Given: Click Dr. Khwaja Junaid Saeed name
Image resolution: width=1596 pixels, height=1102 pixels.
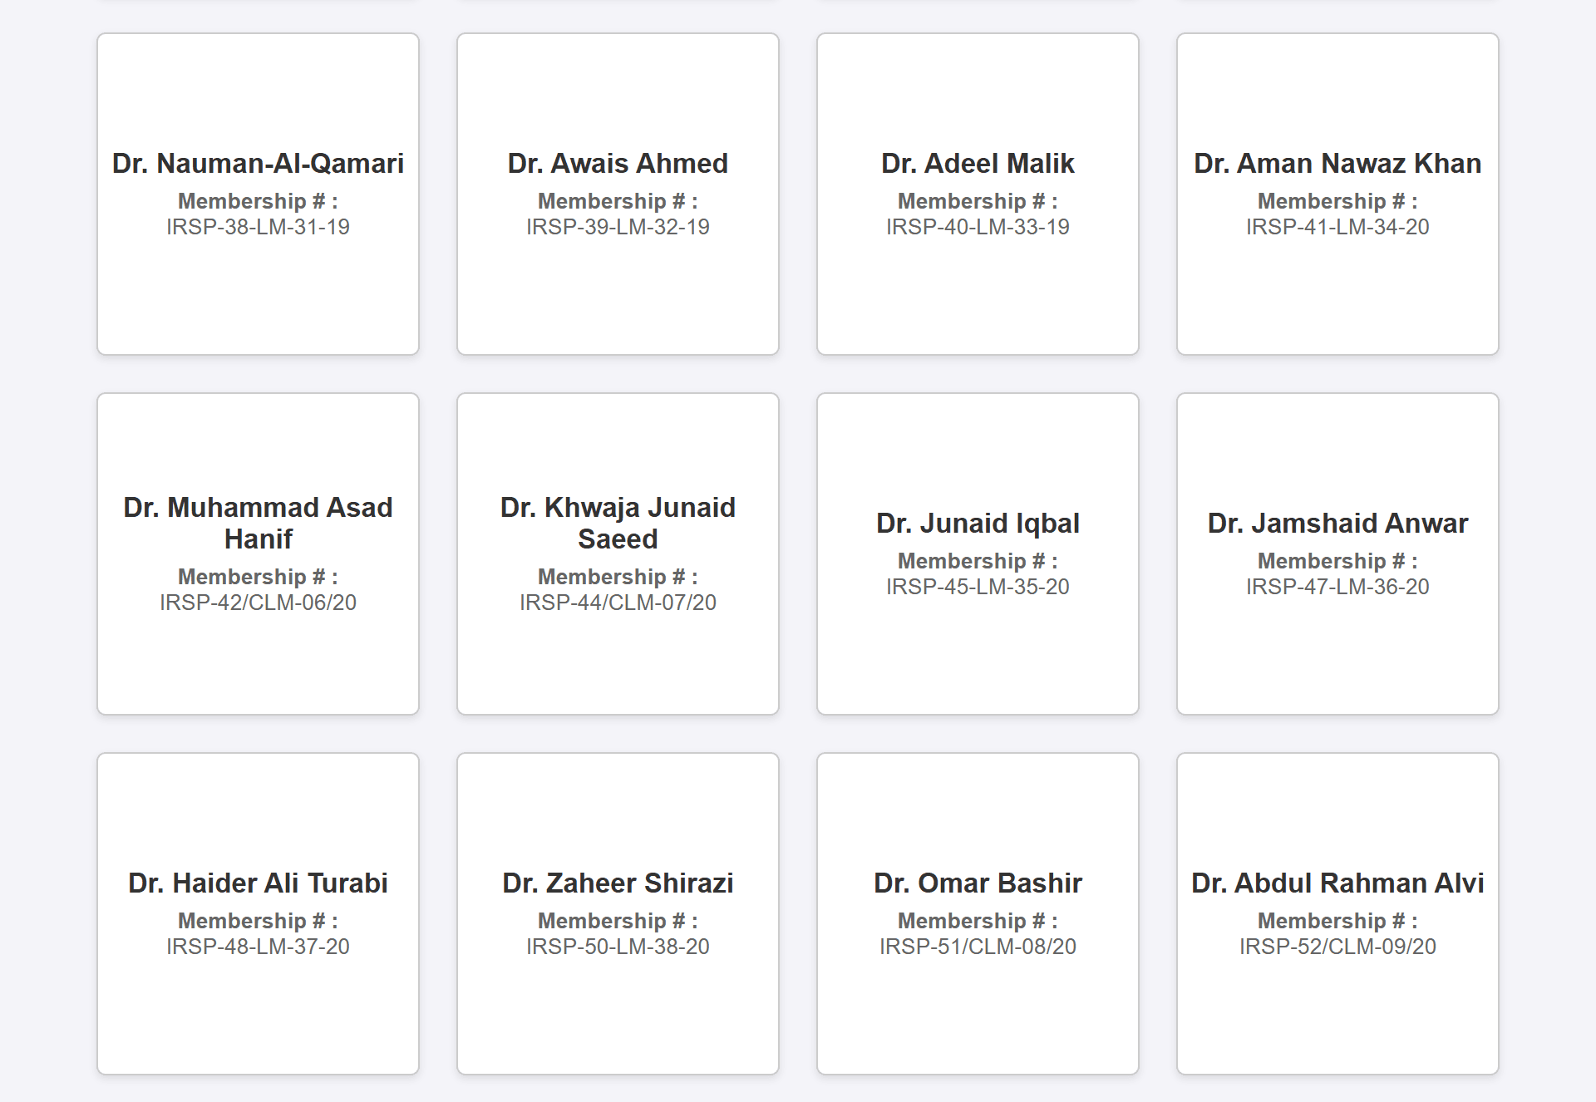Looking at the screenshot, I should pyautogui.click(x=618, y=523).
